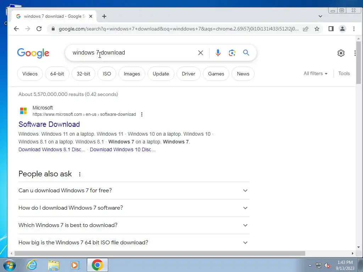Click the horizontal scrollbar thumb
The height and width of the screenshot is (272, 363).
160,254
